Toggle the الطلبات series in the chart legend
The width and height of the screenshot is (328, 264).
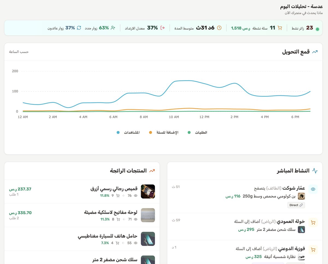click(197, 133)
